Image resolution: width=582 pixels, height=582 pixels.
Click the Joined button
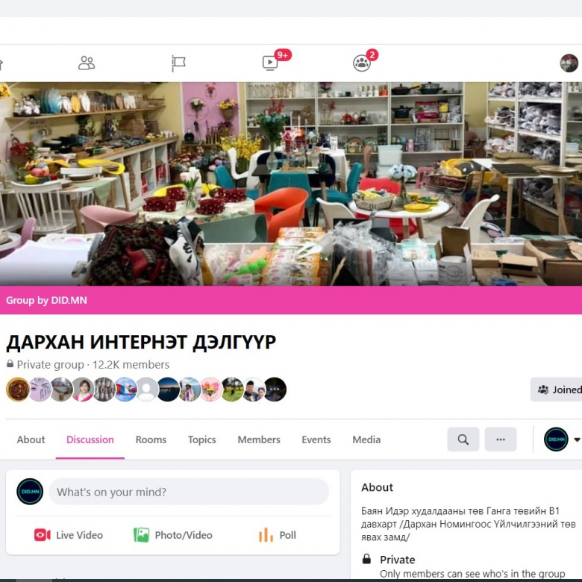[556, 389]
